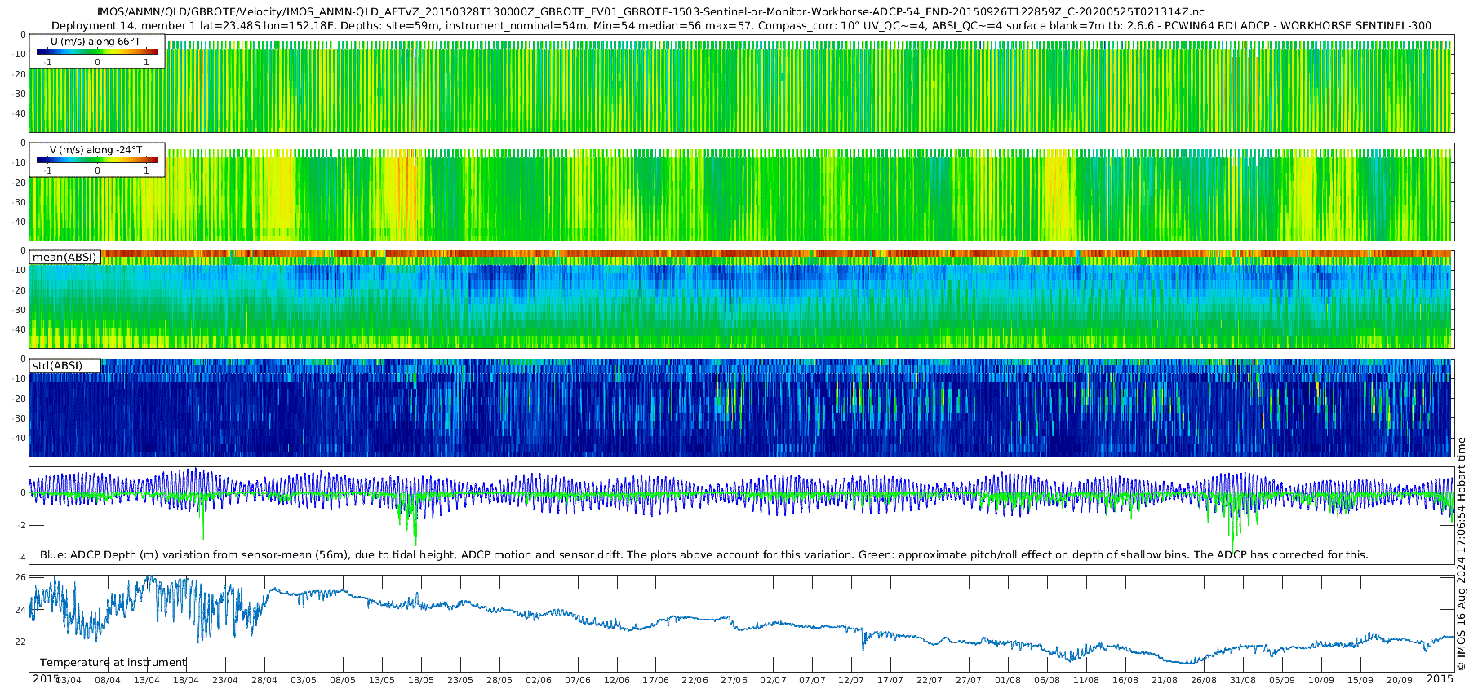Viewport: 1469px width, 693px height.
Task: Click the 'U (m/s) along 66°T' legend title
Action: tap(95, 42)
